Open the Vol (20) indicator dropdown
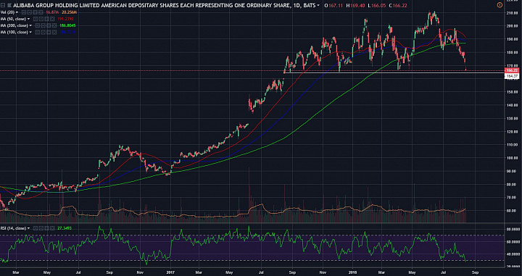This screenshot has width=522, height=276. pyautogui.click(x=17, y=12)
